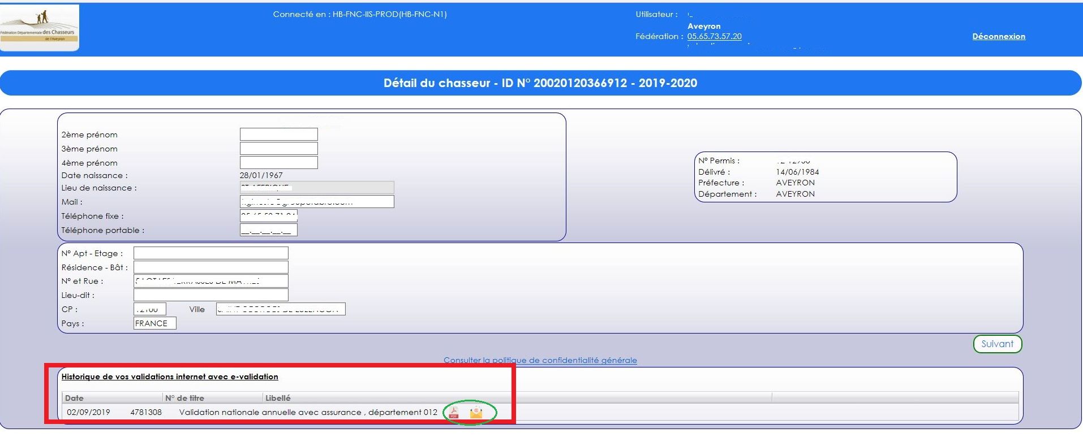Click the Lieu-dit text field
The height and width of the screenshot is (437, 1083).
coord(210,295)
